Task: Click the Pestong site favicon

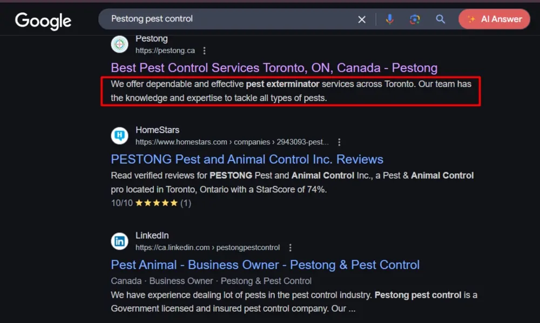Action: click(119, 44)
